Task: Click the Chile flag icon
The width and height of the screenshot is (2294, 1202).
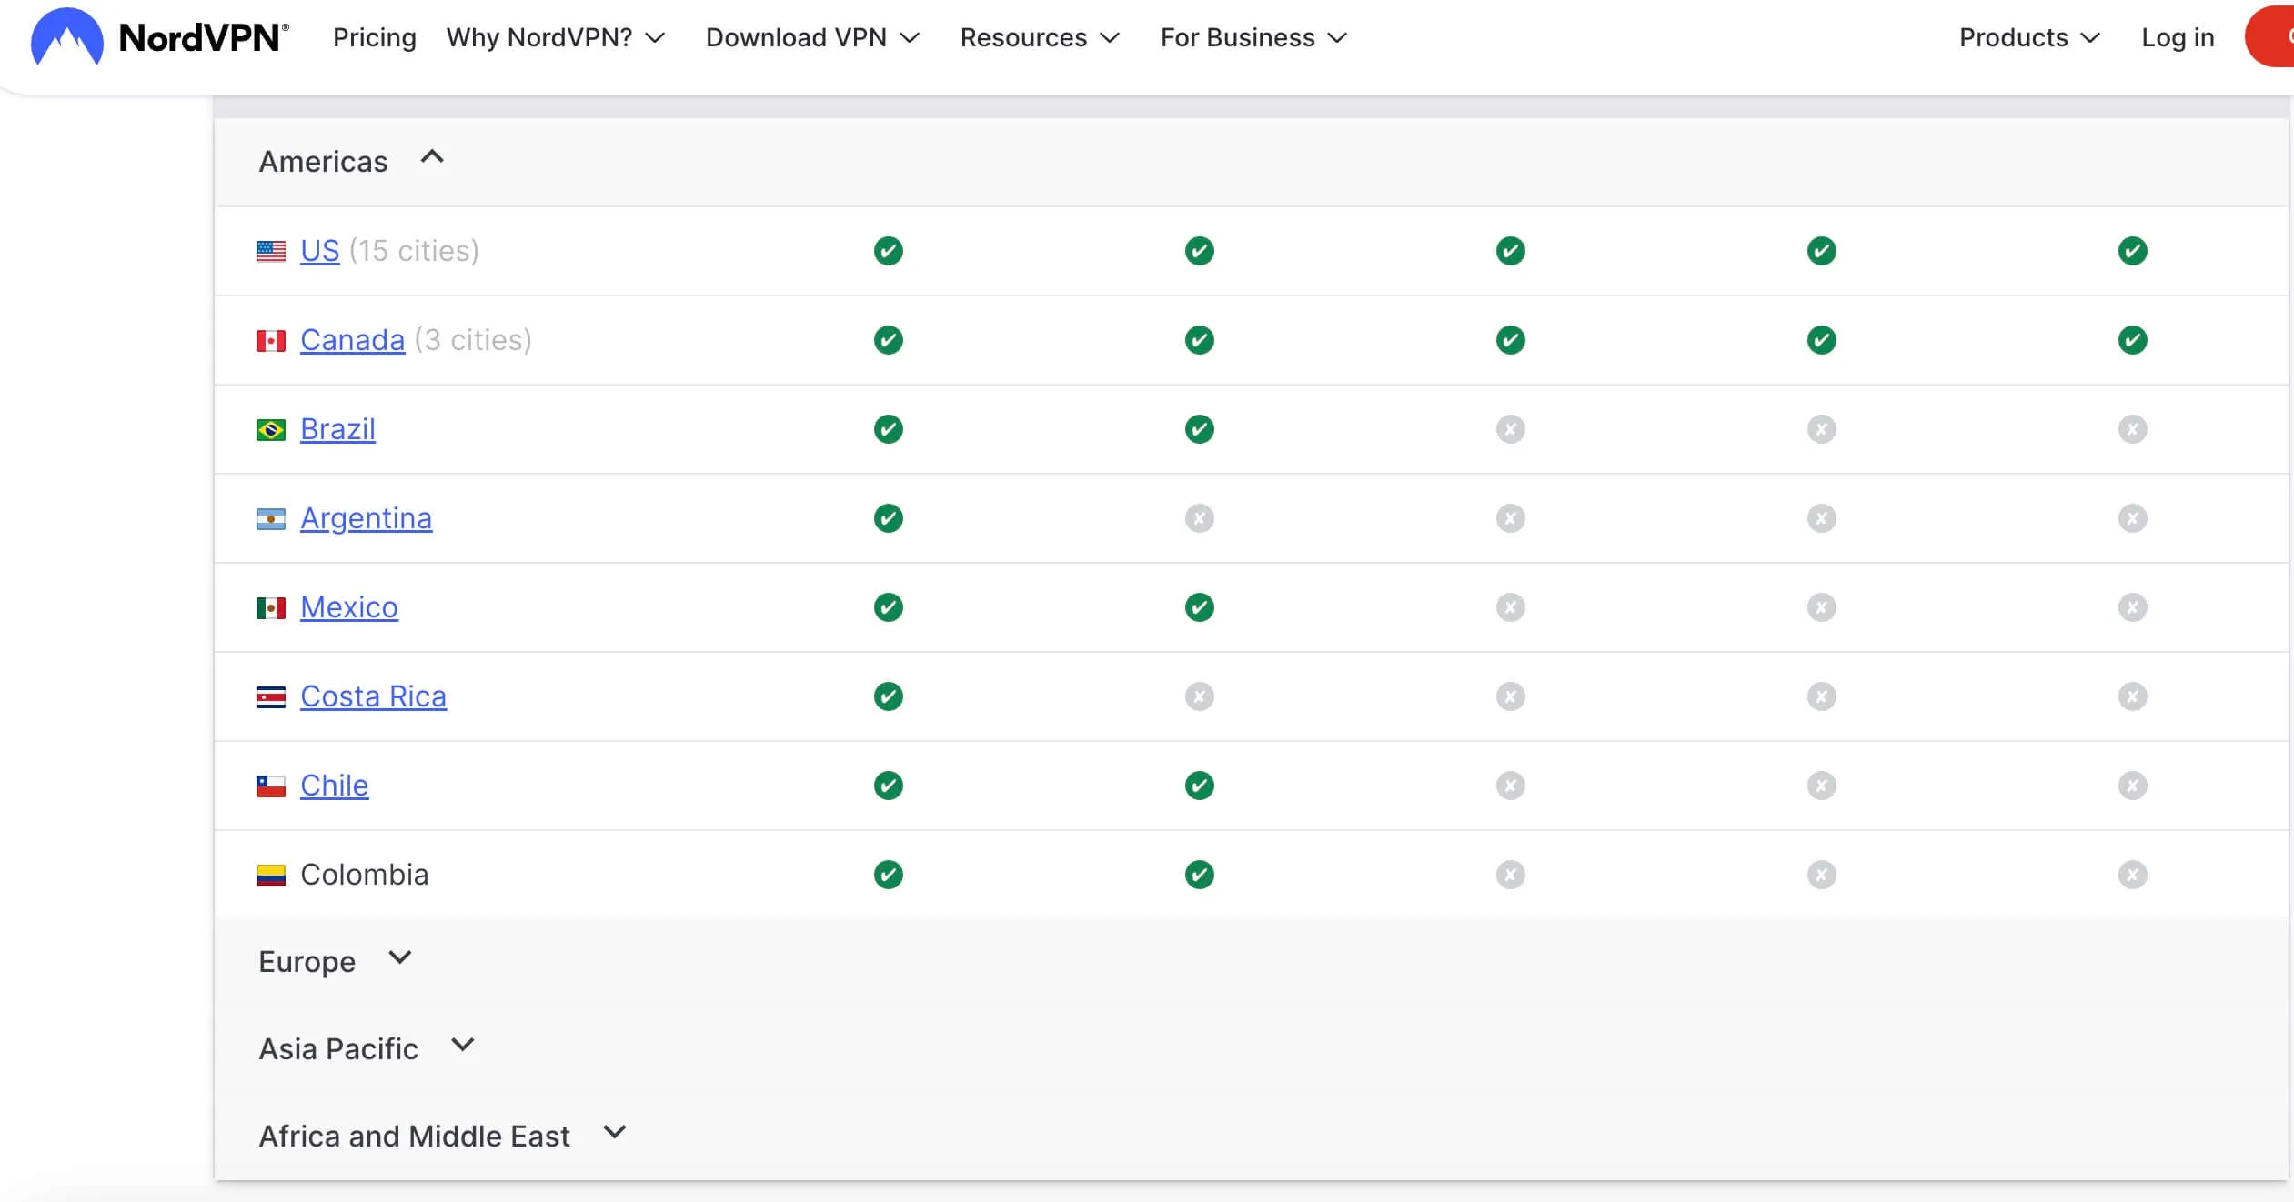Action: (270, 785)
